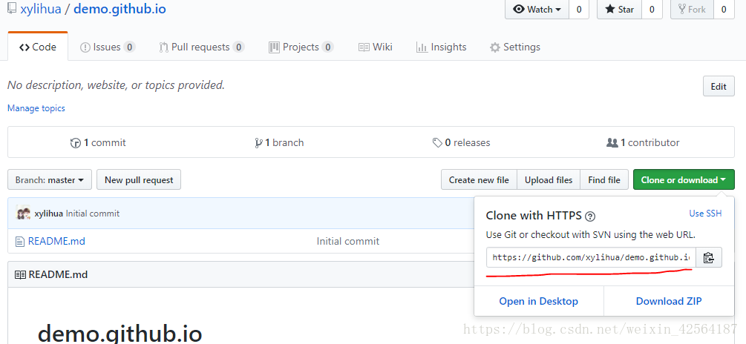Viewport: 746px width, 344px height.
Task: Click Open in Desktop
Action: click(x=539, y=301)
